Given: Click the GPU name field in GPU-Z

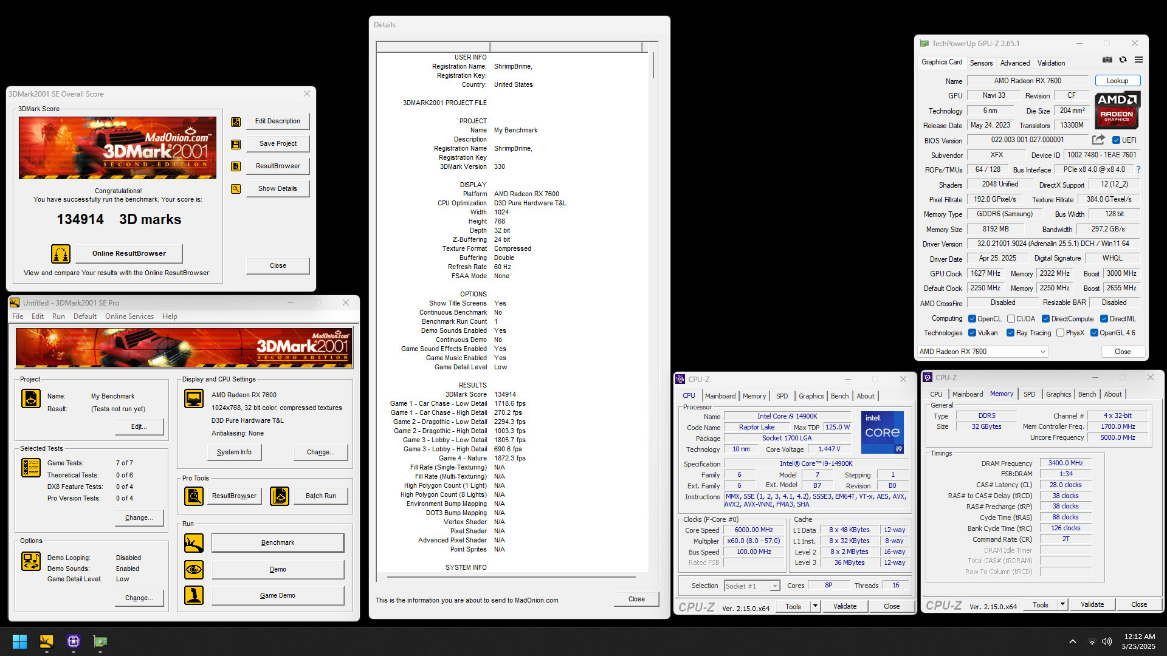Looking at the screenshot, I should [x=1027, y=81].
